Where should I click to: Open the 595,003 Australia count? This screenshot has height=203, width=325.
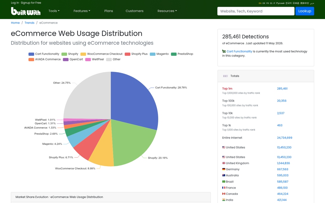pyautogui.click(x=283, y=175)
